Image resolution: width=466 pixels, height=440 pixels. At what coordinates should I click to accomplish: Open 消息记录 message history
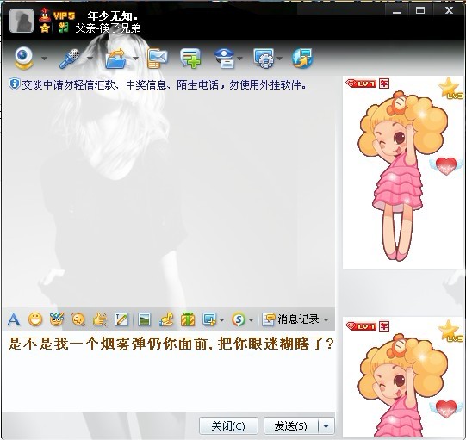pos(291,319)
